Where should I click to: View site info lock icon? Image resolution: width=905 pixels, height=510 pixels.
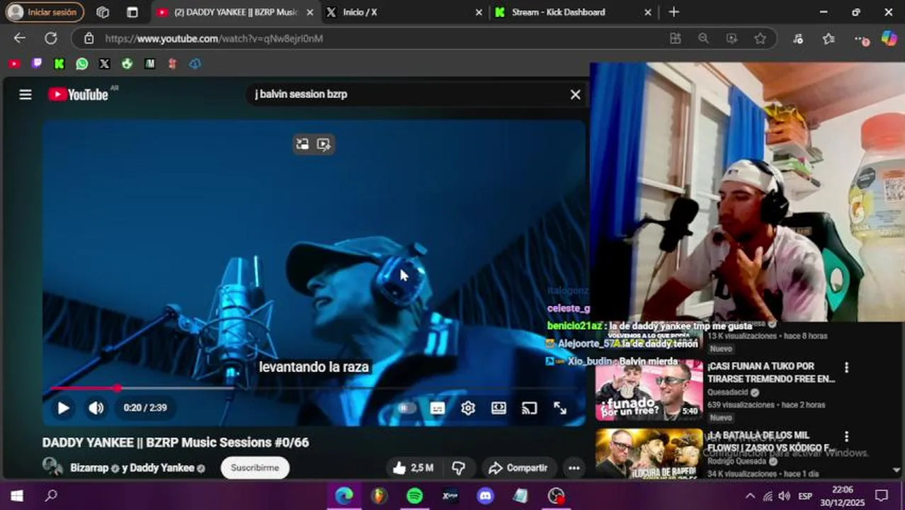coord(89,38)
